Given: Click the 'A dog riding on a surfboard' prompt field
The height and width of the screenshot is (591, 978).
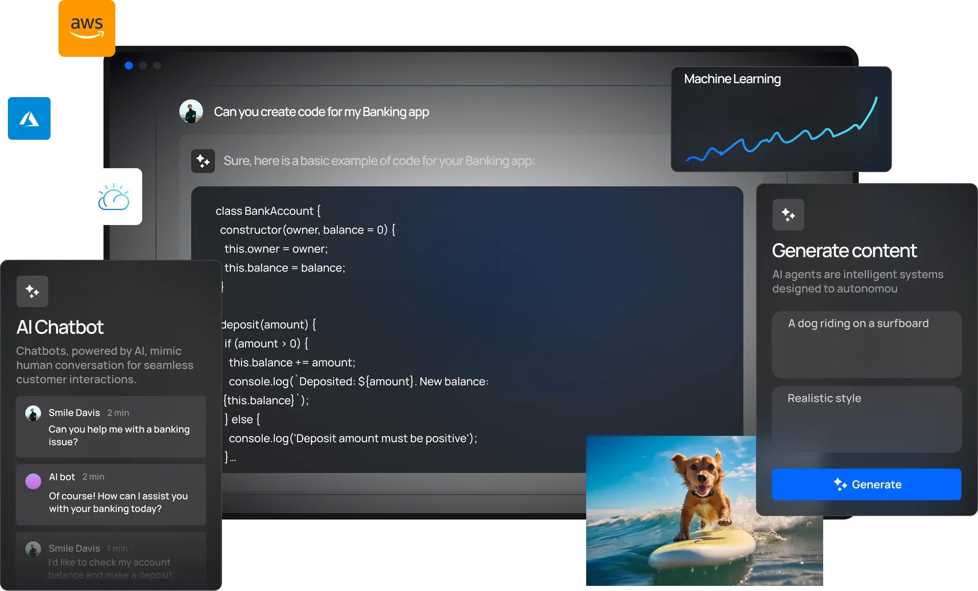Looking at the screenshot, I should 867,344.
